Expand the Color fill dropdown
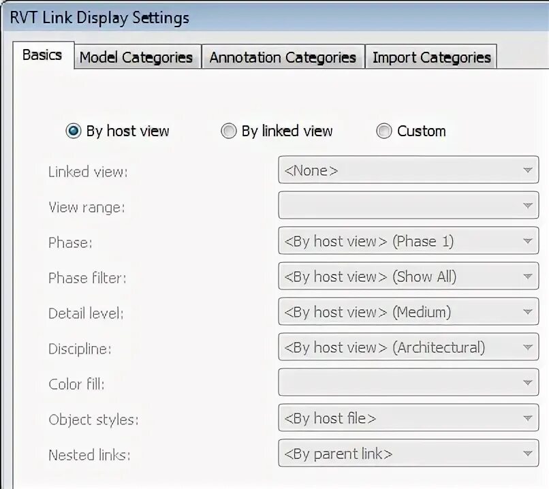 (x=408, y=383)
